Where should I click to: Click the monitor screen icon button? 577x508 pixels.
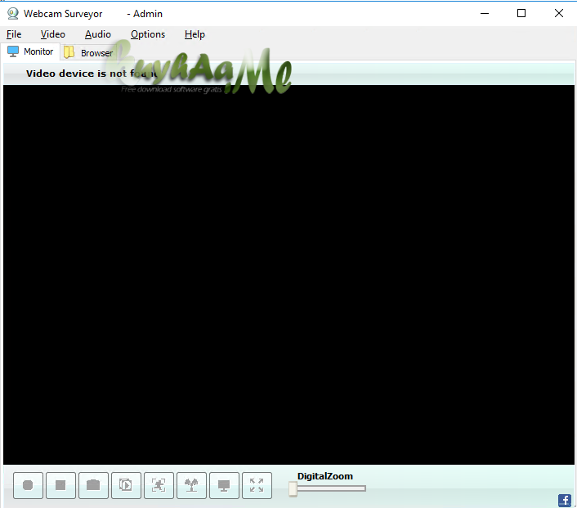click(x=224, y=485)
